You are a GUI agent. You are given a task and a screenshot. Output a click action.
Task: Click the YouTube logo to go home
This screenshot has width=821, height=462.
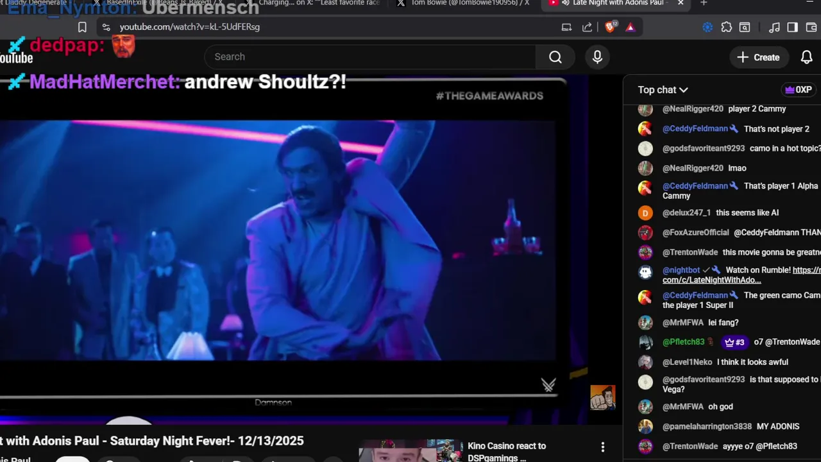coord(16,58)
